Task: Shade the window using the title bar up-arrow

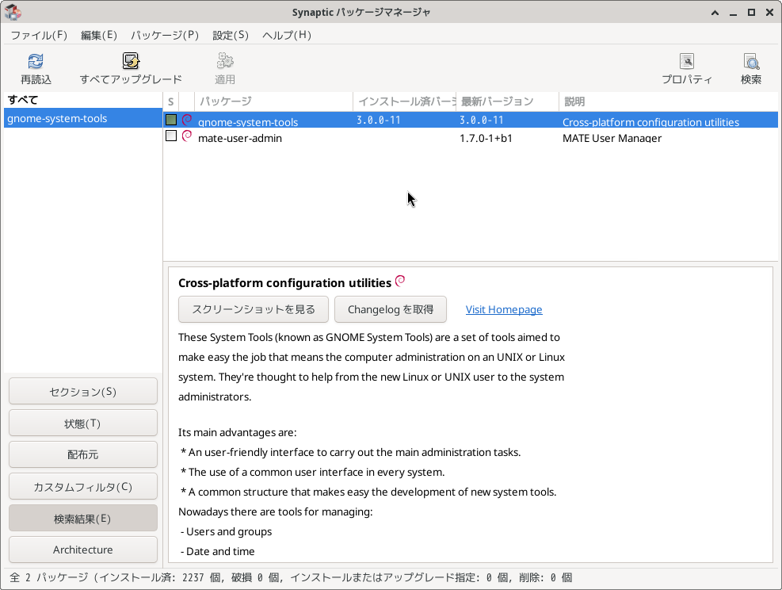Action: click(715, 13)
